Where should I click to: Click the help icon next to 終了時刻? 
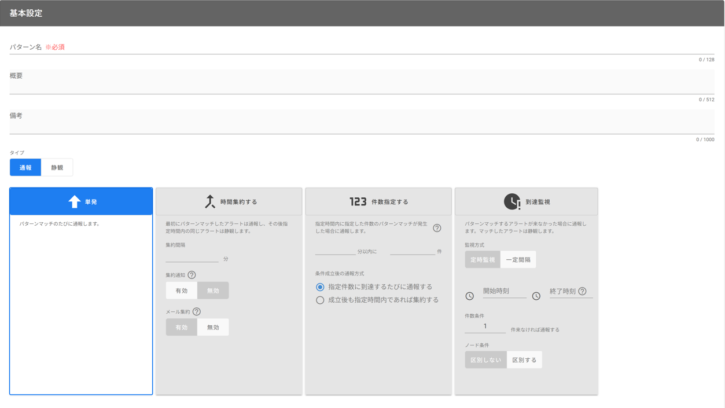(582, 291)
